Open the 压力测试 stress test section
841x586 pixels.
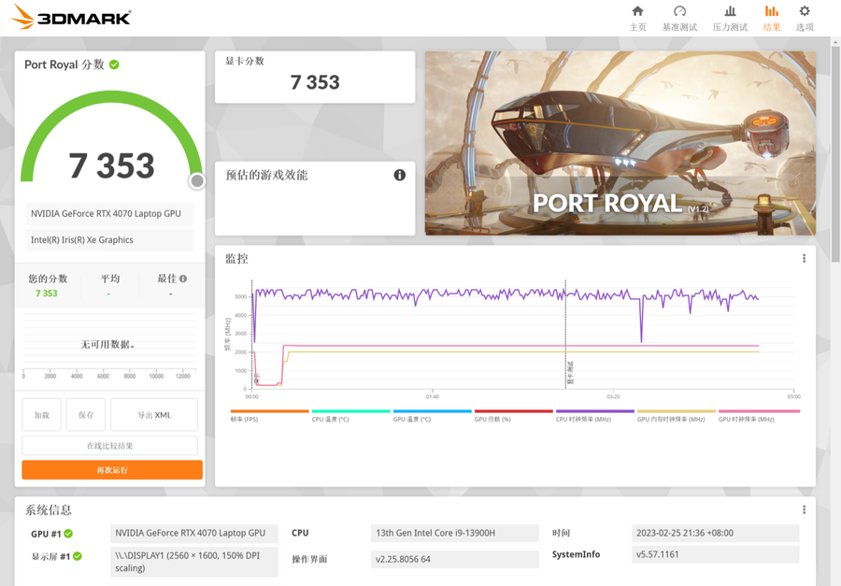tap(730, 18)
